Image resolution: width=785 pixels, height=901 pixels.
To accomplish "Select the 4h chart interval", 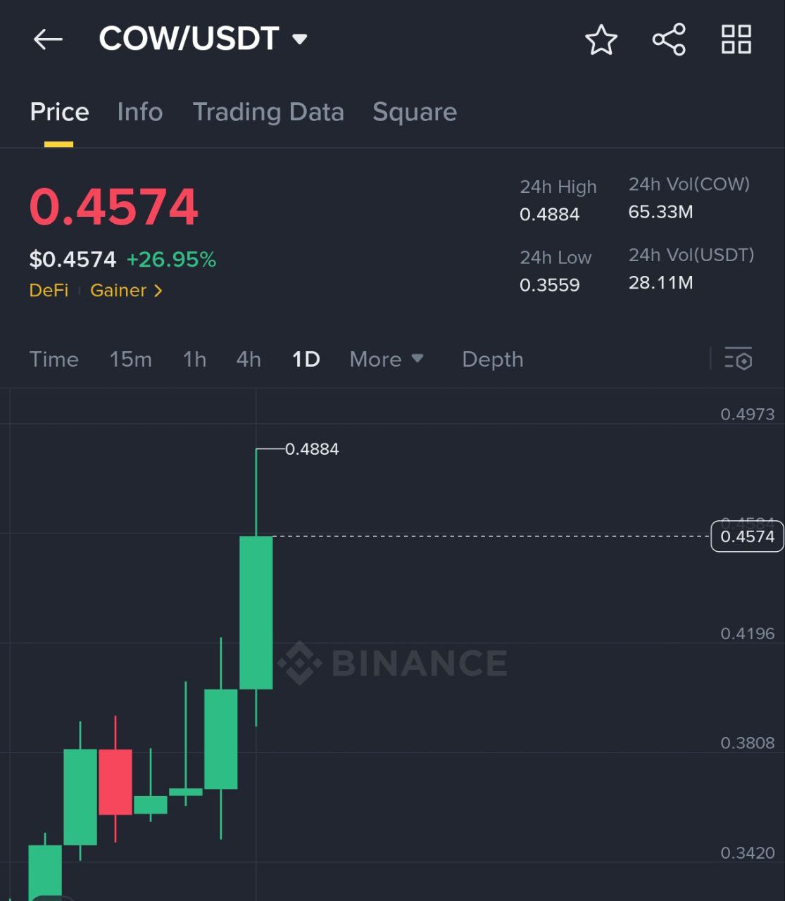I will [249, 359].
